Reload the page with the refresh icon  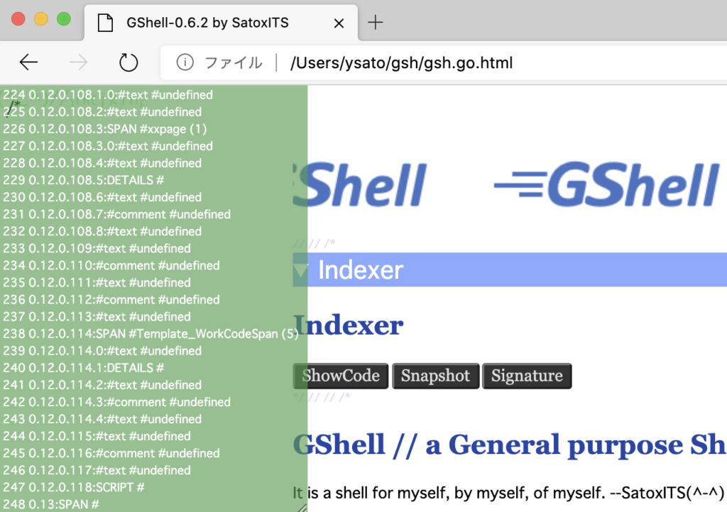tap(129, 63)
